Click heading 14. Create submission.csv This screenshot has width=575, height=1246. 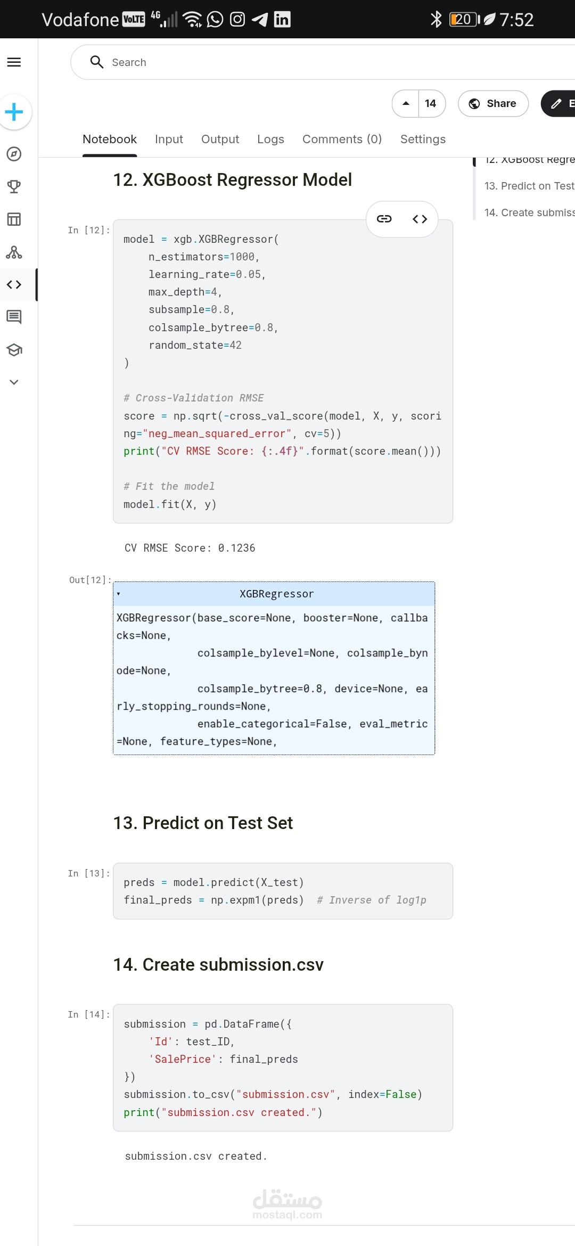point(218,964)
